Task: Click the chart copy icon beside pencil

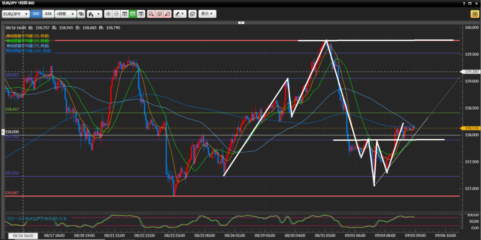Action: pos(192,14)
